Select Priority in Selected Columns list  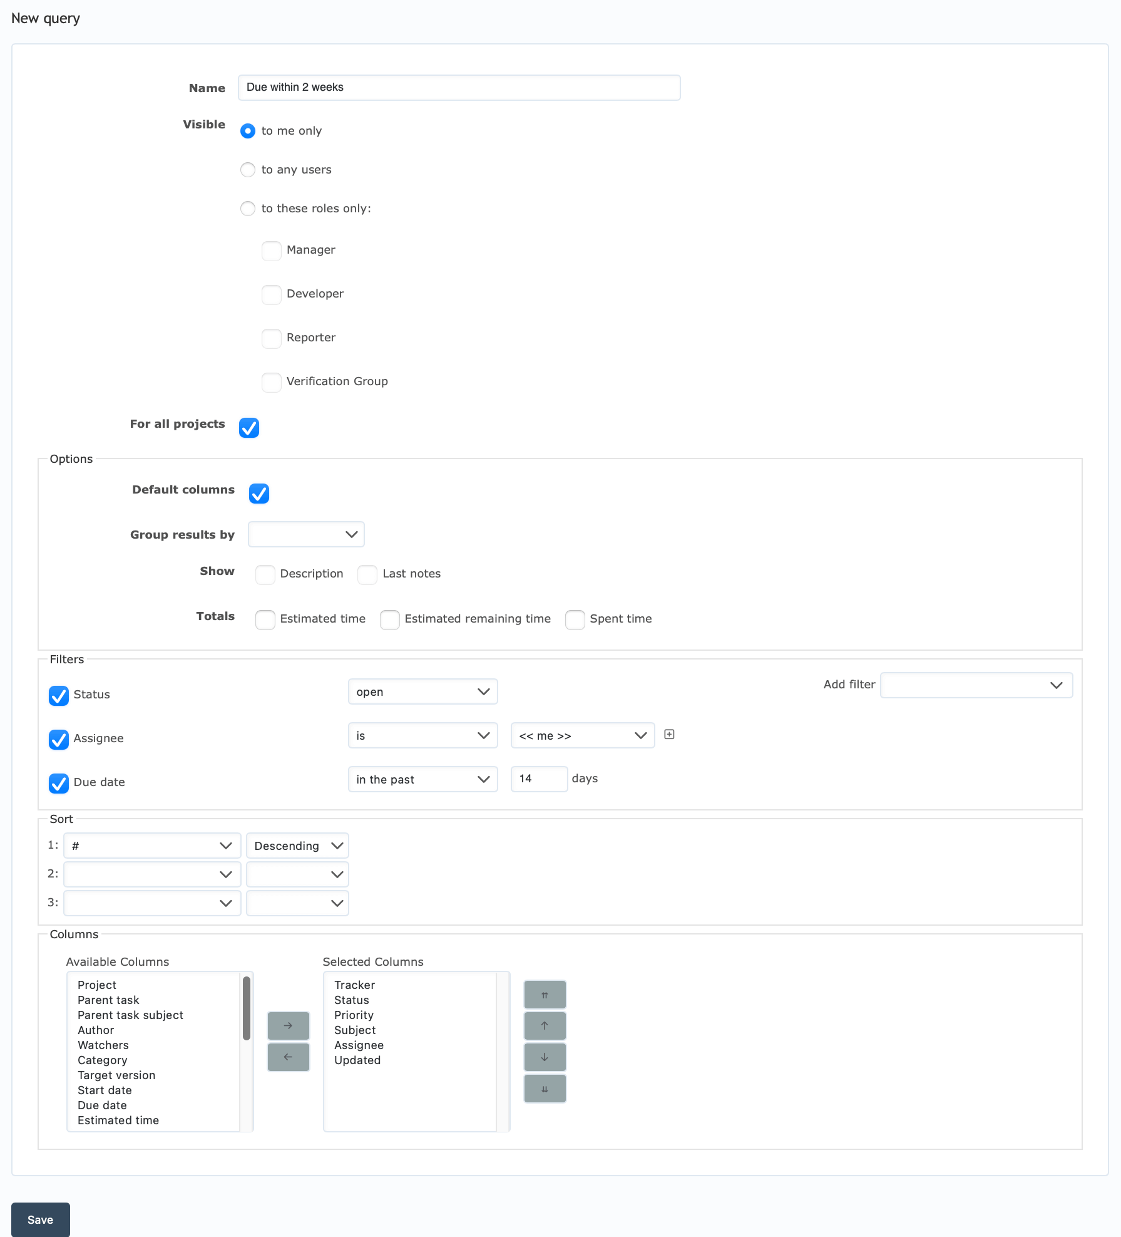tap(354, 1015)
